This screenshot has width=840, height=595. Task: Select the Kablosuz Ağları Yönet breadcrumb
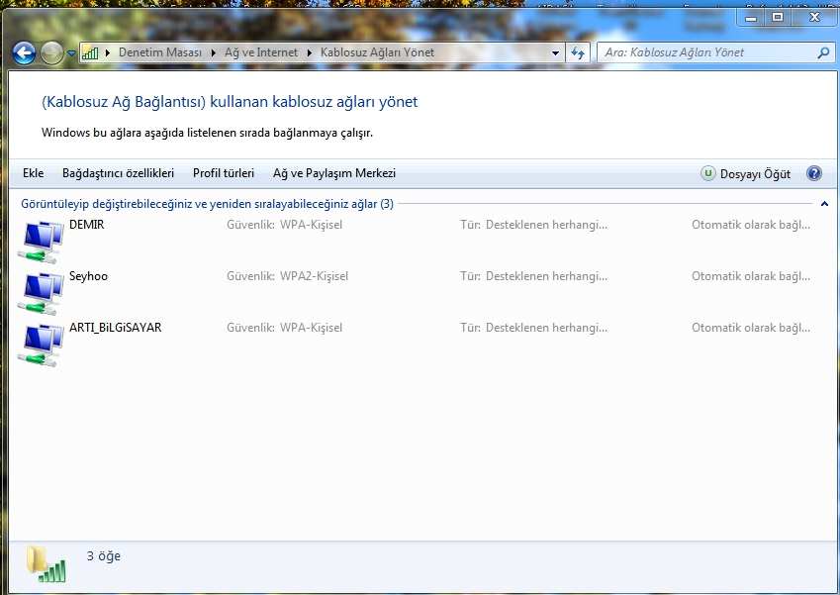pyautogui.click(x=377, y=52)
